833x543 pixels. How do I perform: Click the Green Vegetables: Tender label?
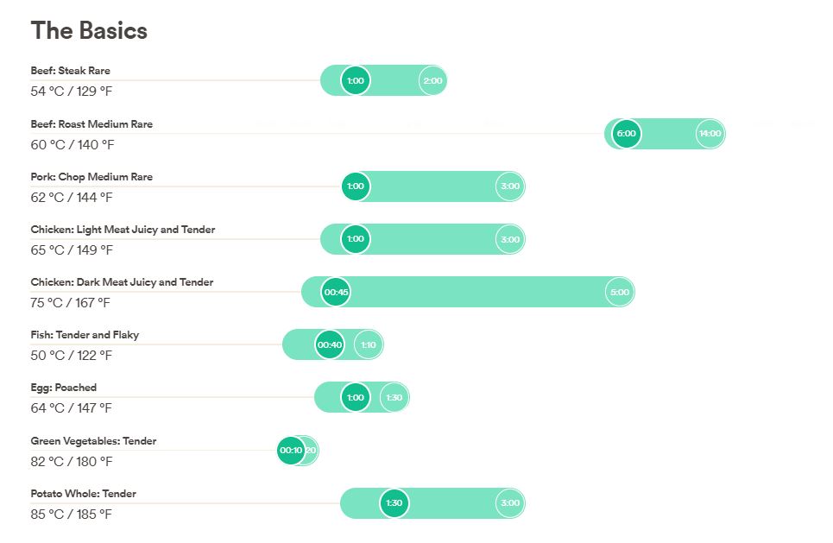click(93, 441)
